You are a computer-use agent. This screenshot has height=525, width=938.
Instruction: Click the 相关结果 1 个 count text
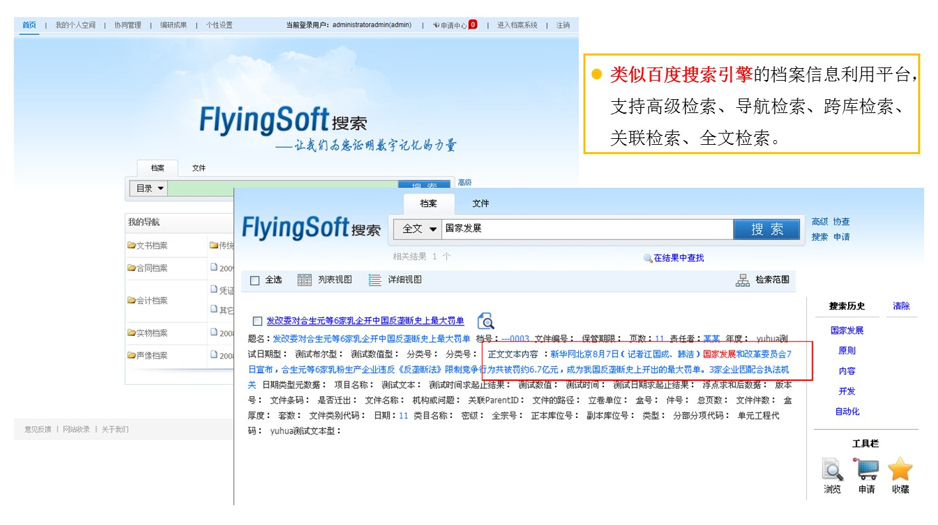click(x=422, y=257)
